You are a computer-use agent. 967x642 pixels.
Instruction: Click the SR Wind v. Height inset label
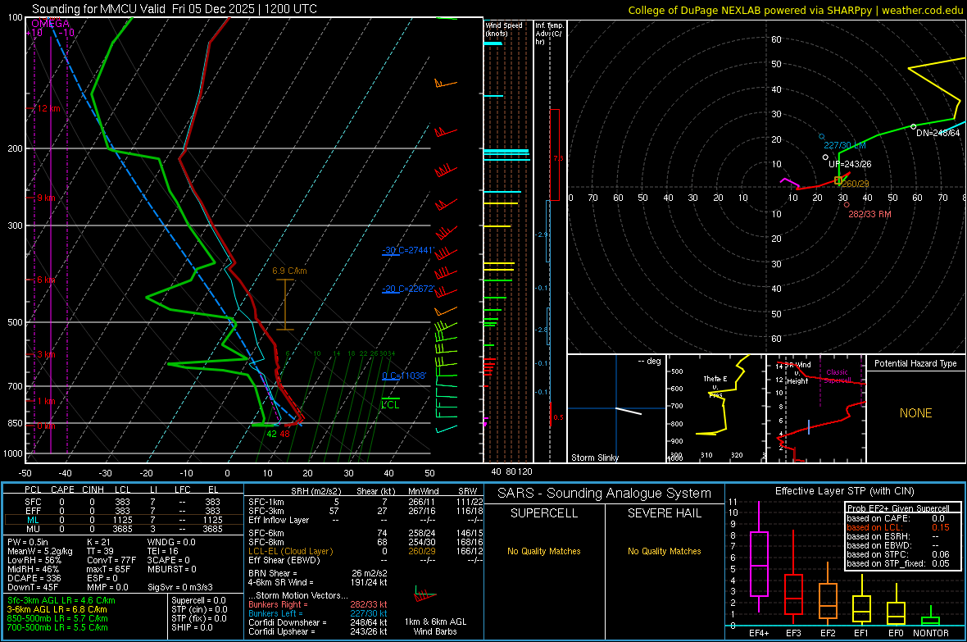click(x=799, y=373)
